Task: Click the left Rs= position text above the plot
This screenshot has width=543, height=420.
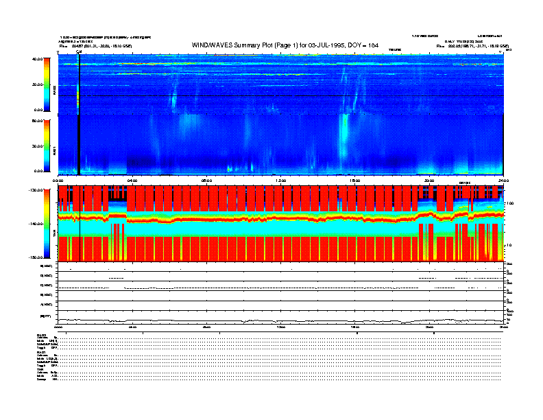Action: click(x=95, y=46)
